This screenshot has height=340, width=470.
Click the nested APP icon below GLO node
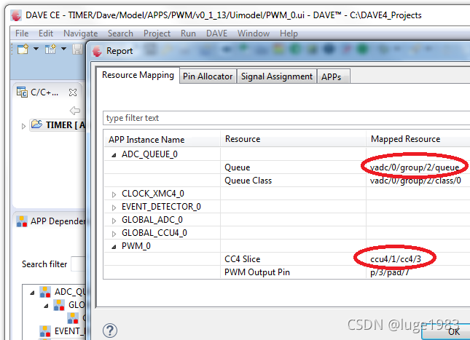click(73, 318)
